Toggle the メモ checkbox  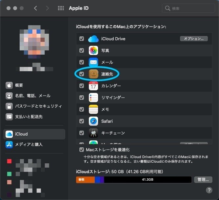click(x=82, y=109)
